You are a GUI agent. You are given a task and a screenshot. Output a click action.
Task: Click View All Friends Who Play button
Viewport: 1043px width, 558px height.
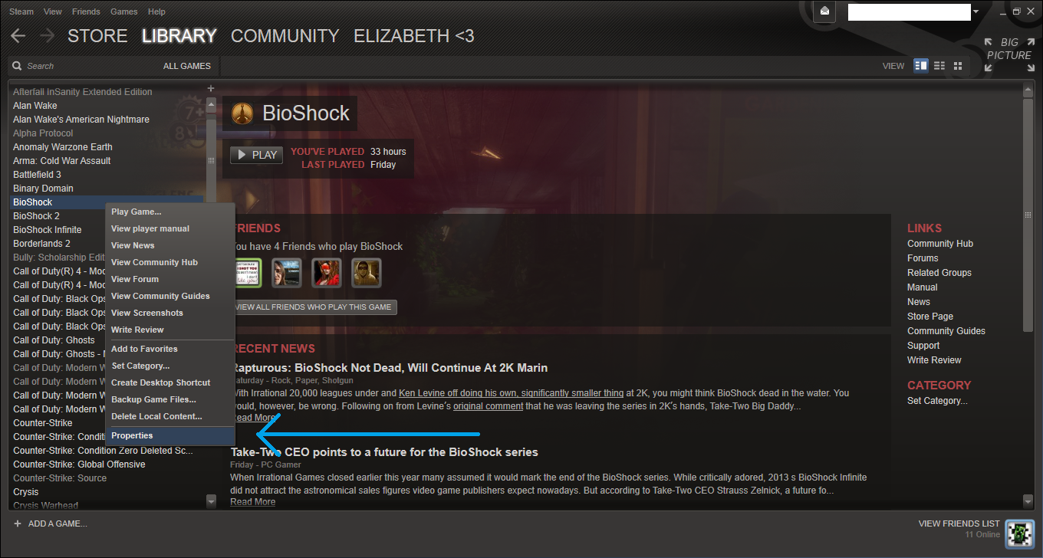pyautogui.click(x=314, y=307)
